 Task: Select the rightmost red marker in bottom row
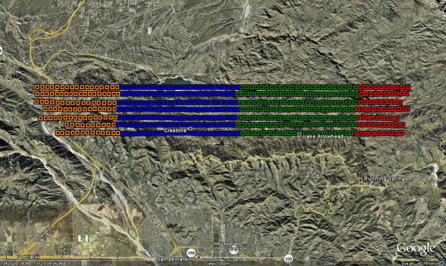(x=402, y=133)
